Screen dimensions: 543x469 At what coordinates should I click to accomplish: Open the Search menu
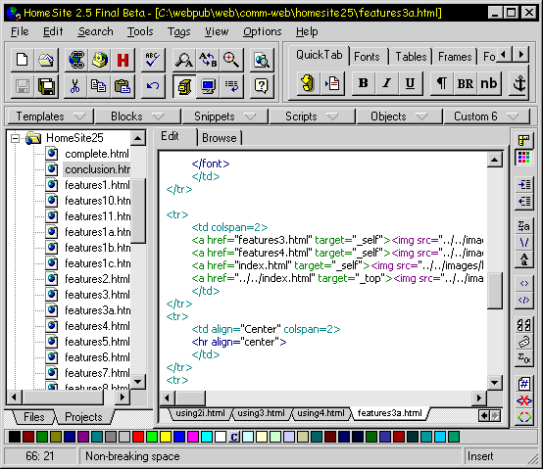coord(95,31)
